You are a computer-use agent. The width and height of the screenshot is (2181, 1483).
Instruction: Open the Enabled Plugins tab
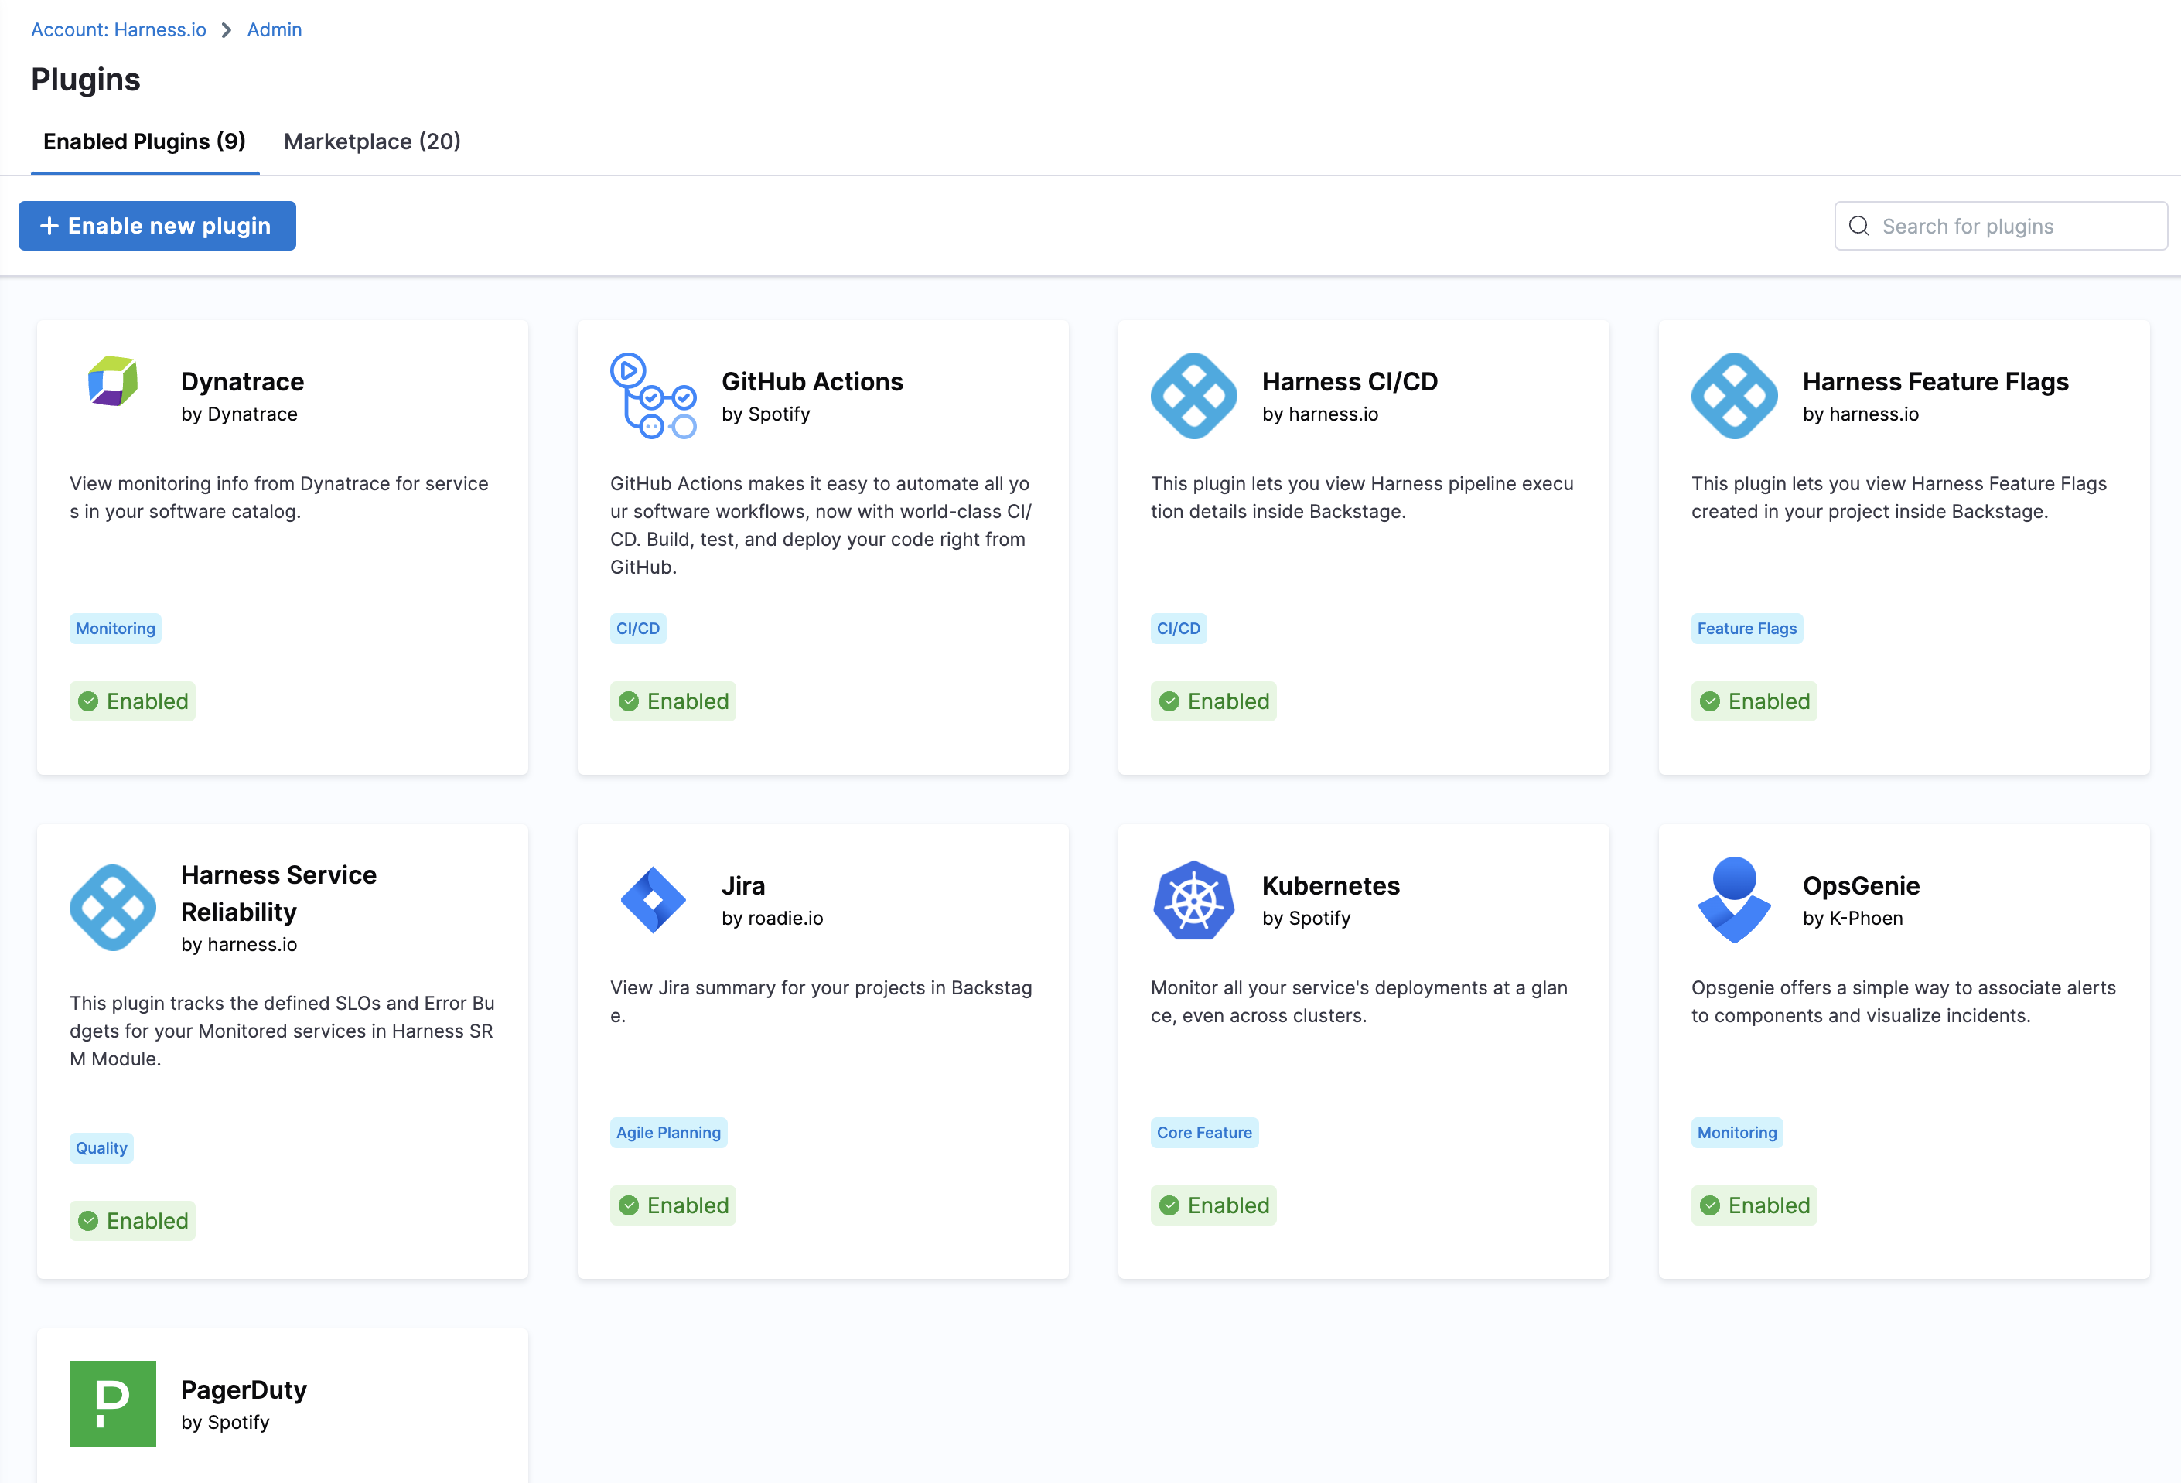tap(144, 141)
